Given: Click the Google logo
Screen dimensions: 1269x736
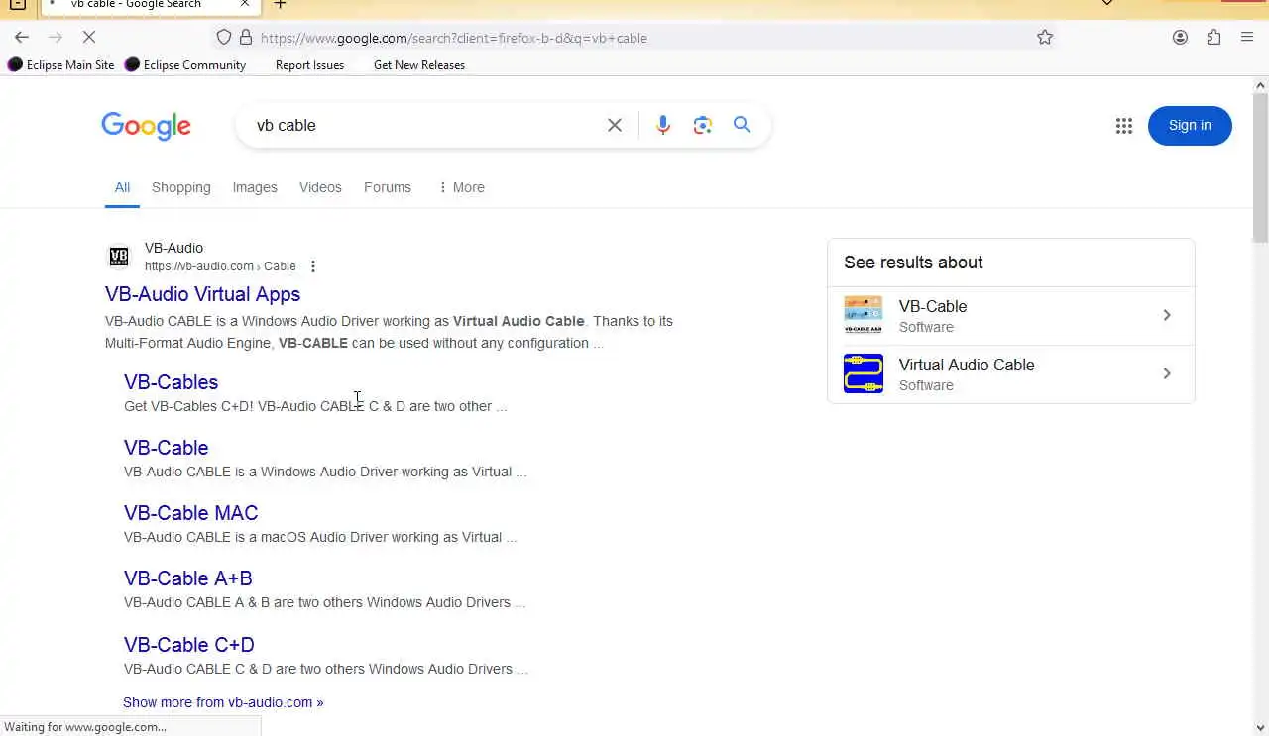Looking at the screenshot, I should pyautogui.click(x=146, y=126).
